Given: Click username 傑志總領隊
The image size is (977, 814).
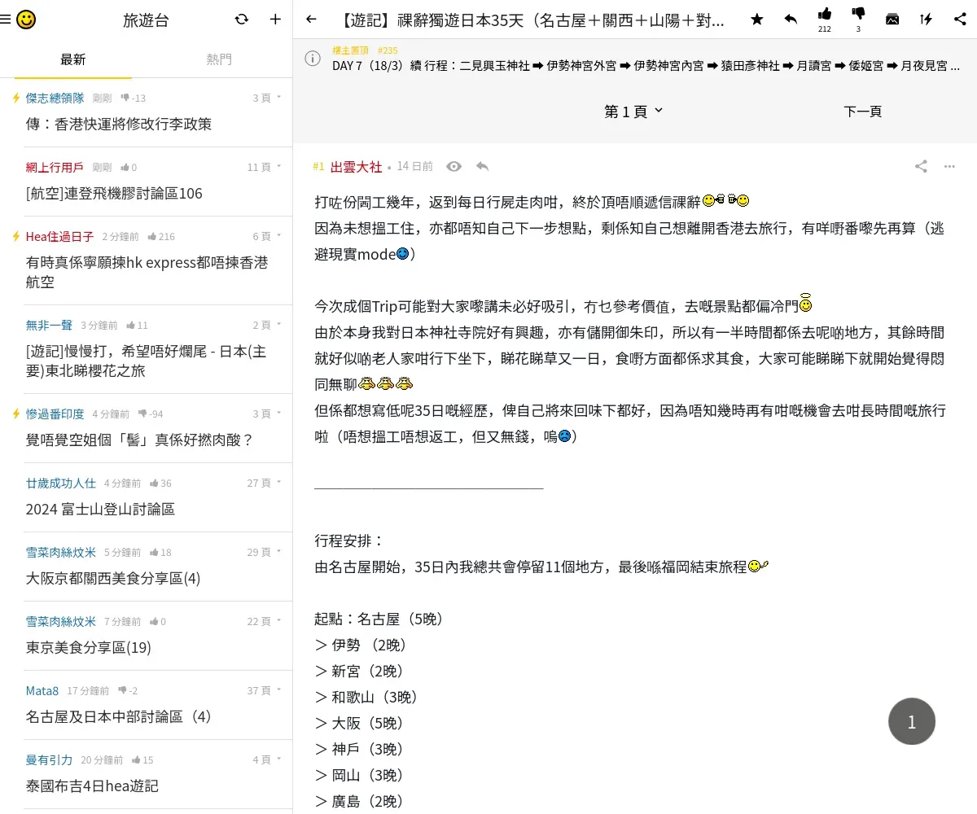Looking at the screenshot, I should (55, 98).
